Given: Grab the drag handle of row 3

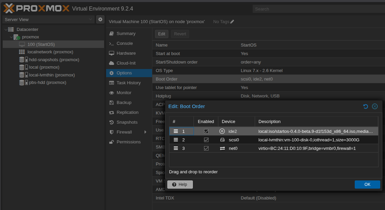Looking at the screenshot, I should coord(176,148).
